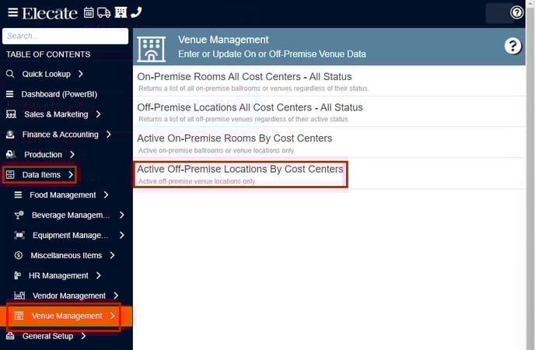Click 'Returns a list of all off-premise venues' text
The width and height of the screenshot is (535, 350).
(244, 119)
